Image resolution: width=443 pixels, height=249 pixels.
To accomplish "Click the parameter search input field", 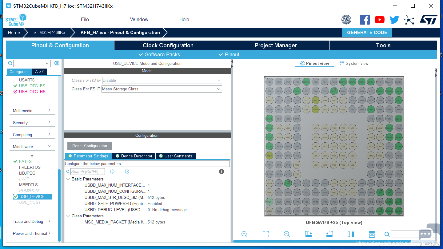I will [x=88, y=172].
